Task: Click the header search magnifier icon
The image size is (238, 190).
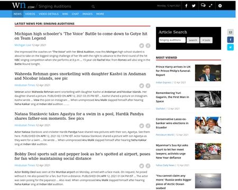Action: pyautogui.click(x=93, y=7)
